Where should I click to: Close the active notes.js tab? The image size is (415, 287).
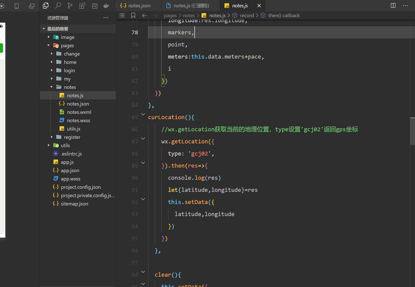coord(259,6)
